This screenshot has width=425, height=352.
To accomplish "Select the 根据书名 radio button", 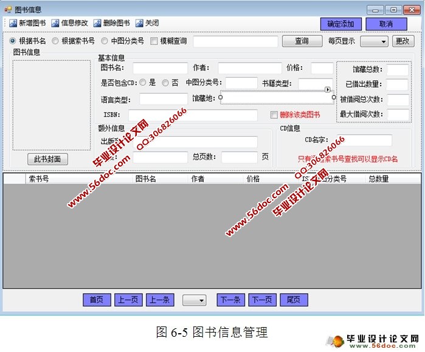I will tap(13, 41).
